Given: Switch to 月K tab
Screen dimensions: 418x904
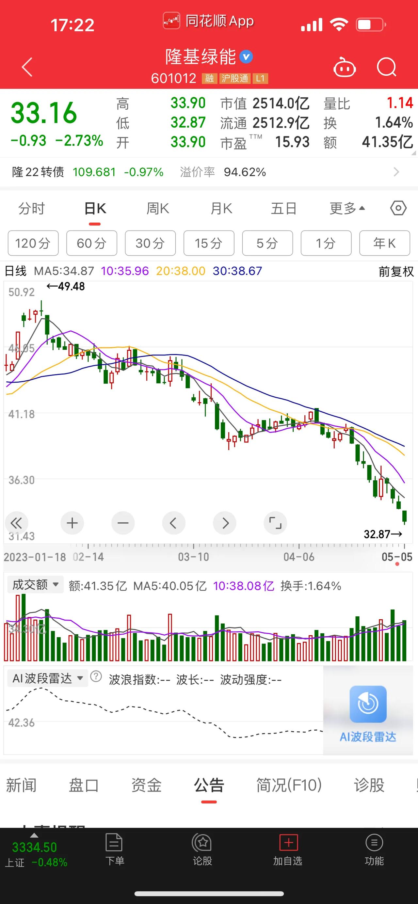Looking at the screenshot, I should pyautogui.click(x=221, y=209).
